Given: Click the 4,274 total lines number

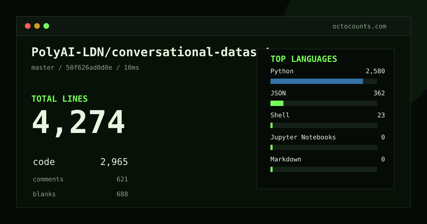Looking at the screenshot, I should (x=78, y=123).
